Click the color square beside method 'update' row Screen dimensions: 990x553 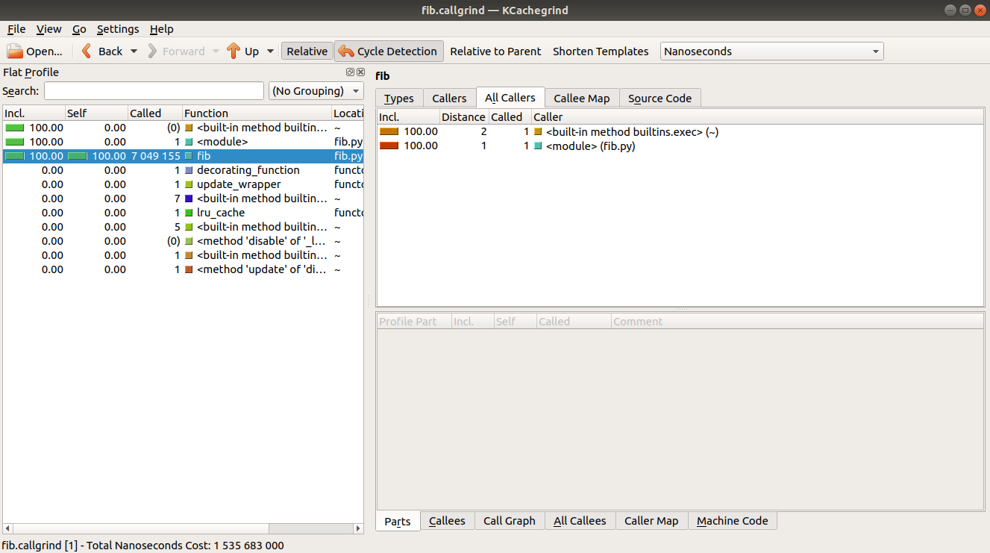(x=189, y=269)
